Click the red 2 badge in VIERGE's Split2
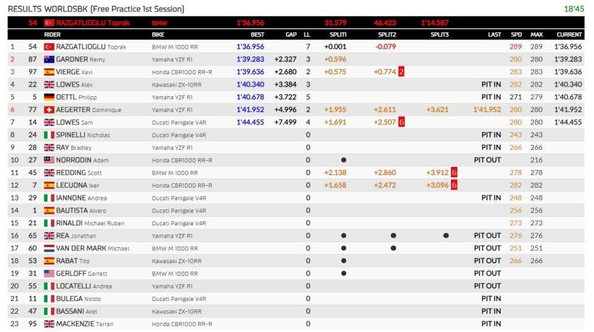 click(x=401, y=72)
